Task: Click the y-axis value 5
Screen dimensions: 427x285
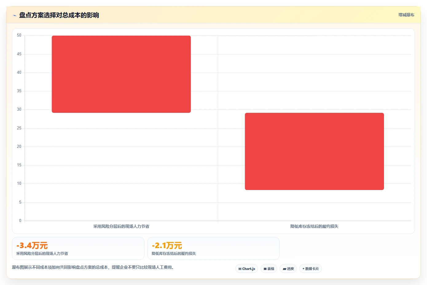Action: (x=20, y=202)
